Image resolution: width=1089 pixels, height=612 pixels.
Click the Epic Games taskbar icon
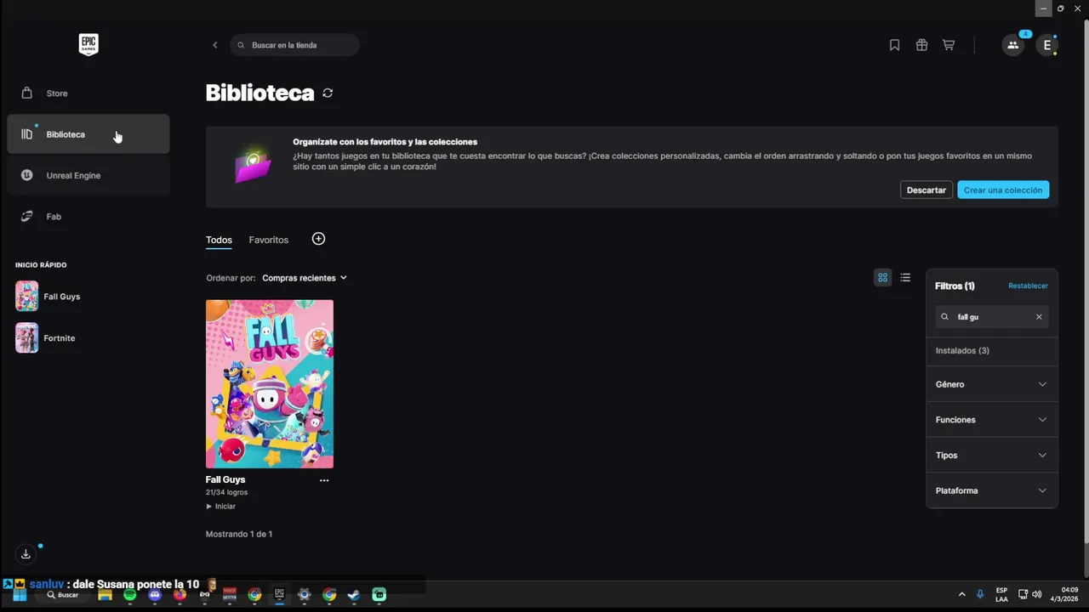[x=279, y=595]
